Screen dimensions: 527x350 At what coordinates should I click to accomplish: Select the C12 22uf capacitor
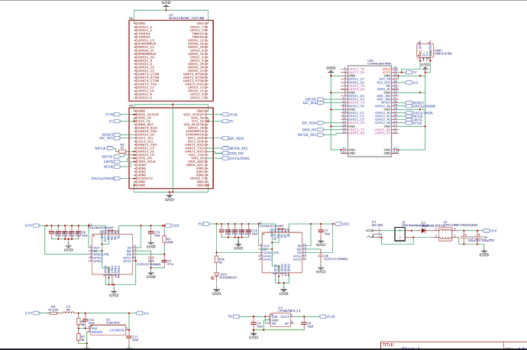(85, 319)
